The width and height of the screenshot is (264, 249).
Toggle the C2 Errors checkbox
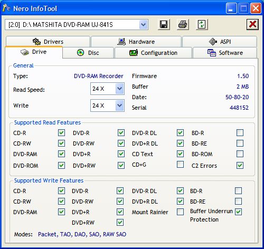[x=240, y=166]
